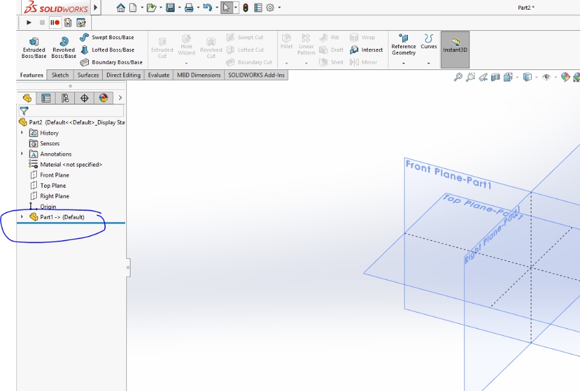Open the Options gear icon
The height and width of the screenshot is (391, 580).
coord(271,7)
